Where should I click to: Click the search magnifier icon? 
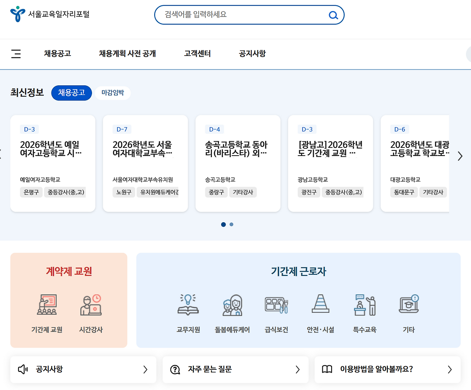click(333, 15)
